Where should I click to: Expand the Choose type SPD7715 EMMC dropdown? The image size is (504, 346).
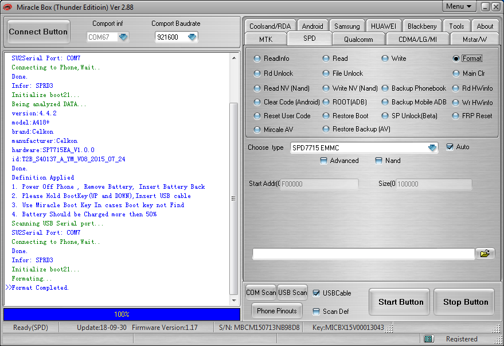tap(432, 147)
